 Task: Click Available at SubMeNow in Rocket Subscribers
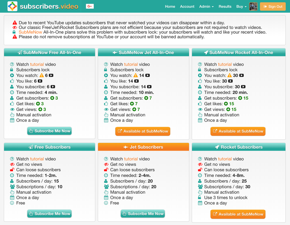tap(238, 214)
